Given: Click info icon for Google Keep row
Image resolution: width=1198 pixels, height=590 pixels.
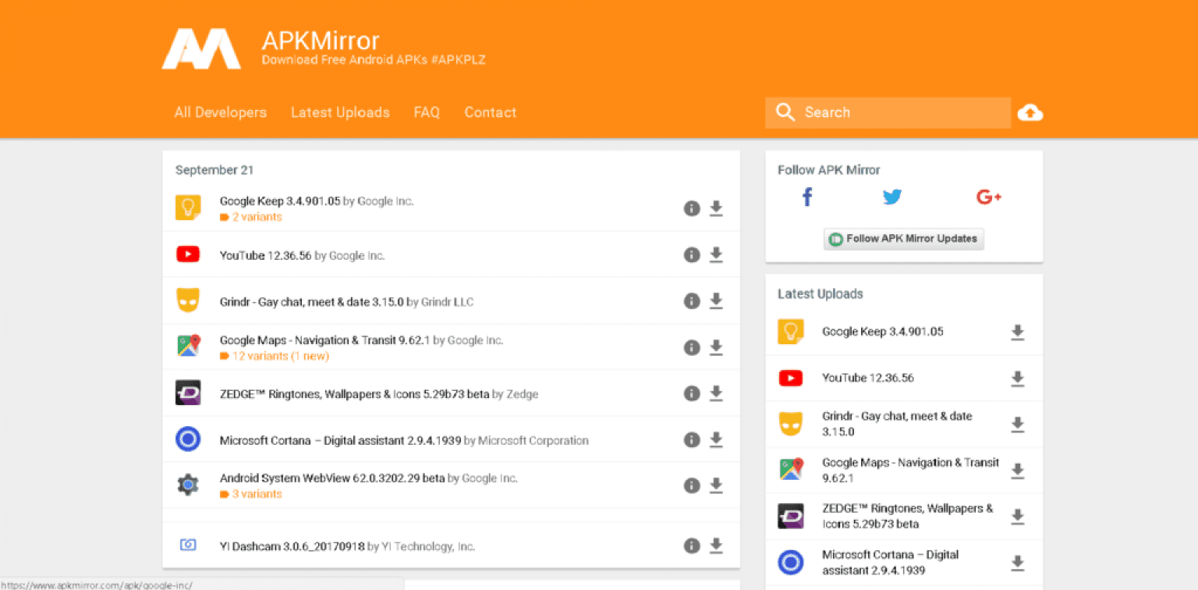Looking at the screenshot, I should pos(691,208).
